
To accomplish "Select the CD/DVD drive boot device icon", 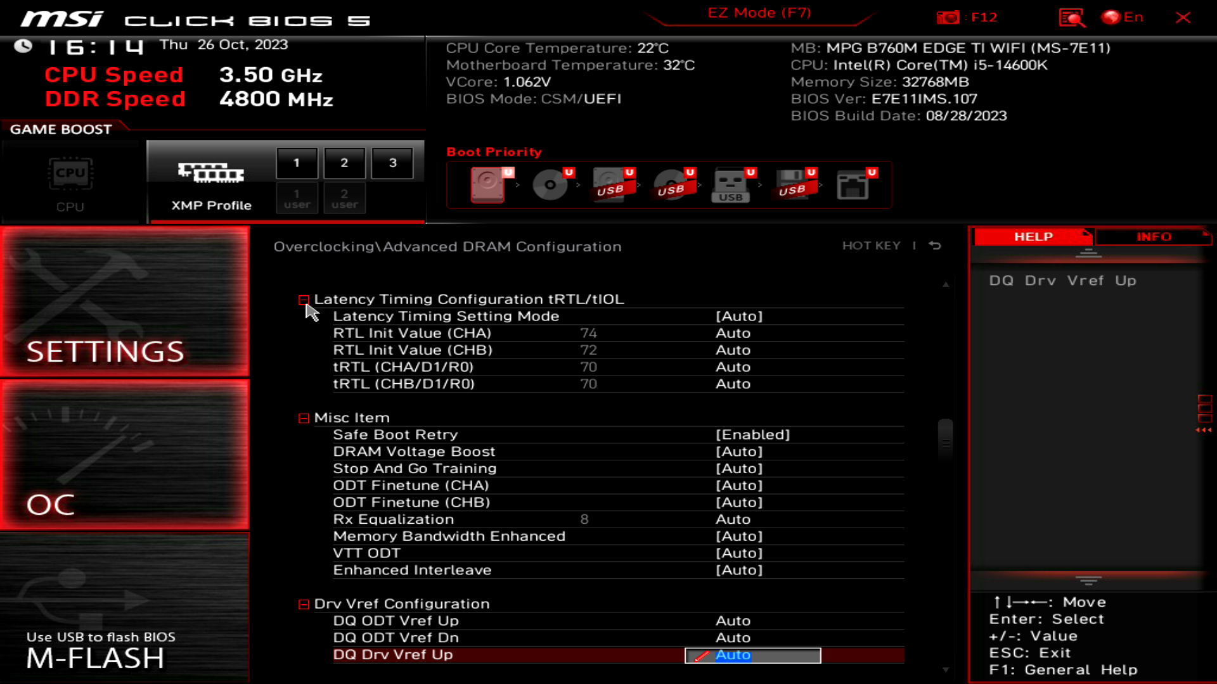I will [550, 184].
